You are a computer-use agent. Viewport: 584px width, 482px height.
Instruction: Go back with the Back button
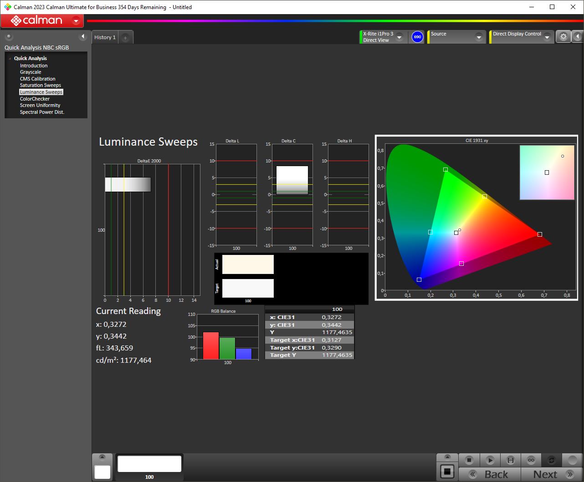point(489,474)
